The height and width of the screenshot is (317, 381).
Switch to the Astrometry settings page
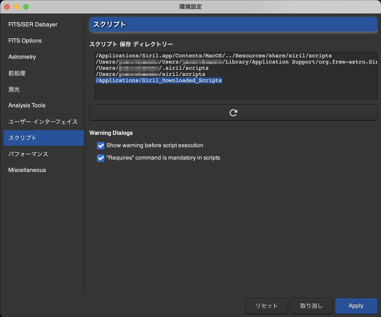[43, 57]
